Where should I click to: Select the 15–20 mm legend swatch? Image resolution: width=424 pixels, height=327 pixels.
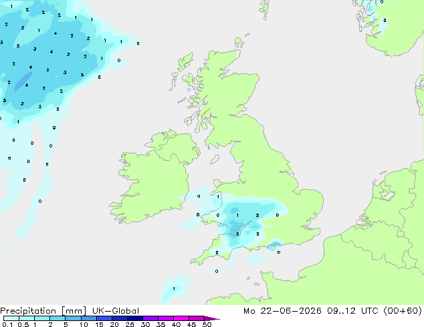[x=104, y=318]
